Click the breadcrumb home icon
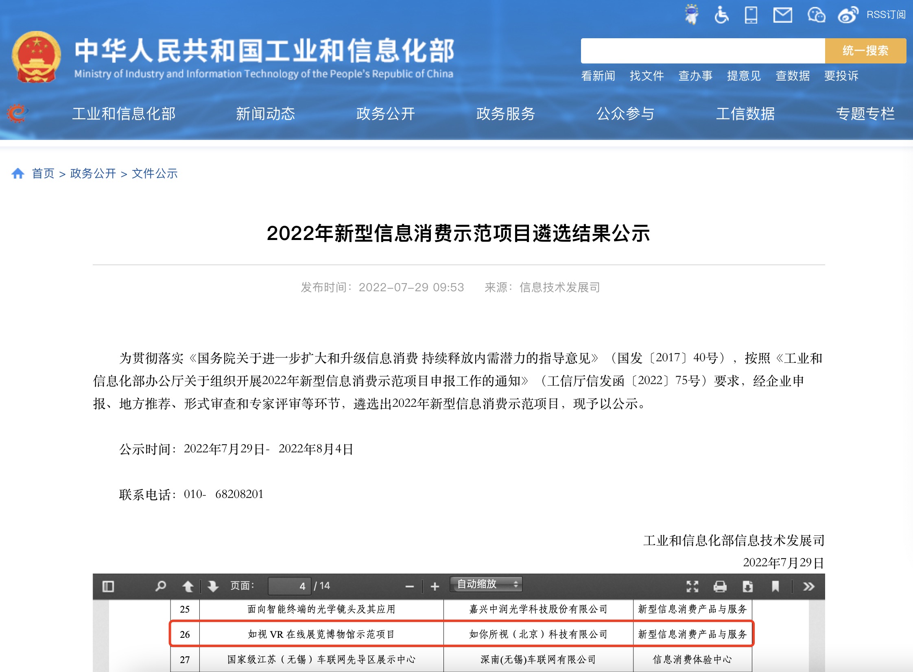The image size is (913, 672). pos(18,174)
